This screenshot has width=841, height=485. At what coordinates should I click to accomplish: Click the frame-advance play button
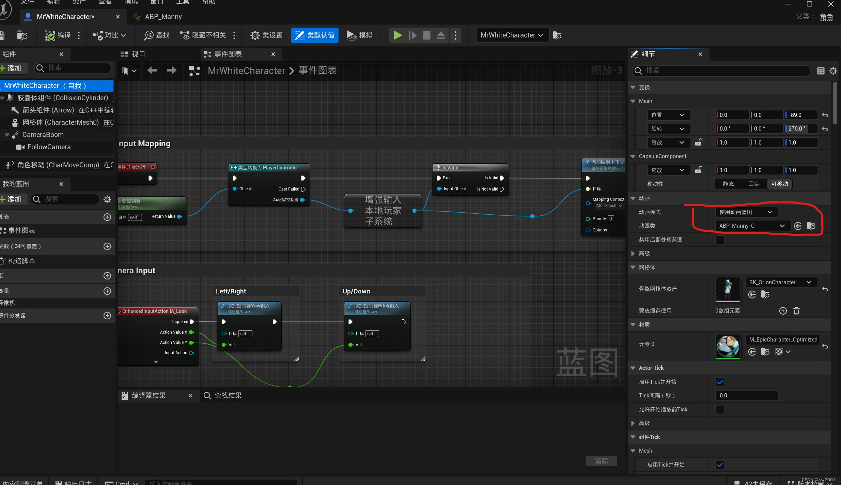click(412, 35)
